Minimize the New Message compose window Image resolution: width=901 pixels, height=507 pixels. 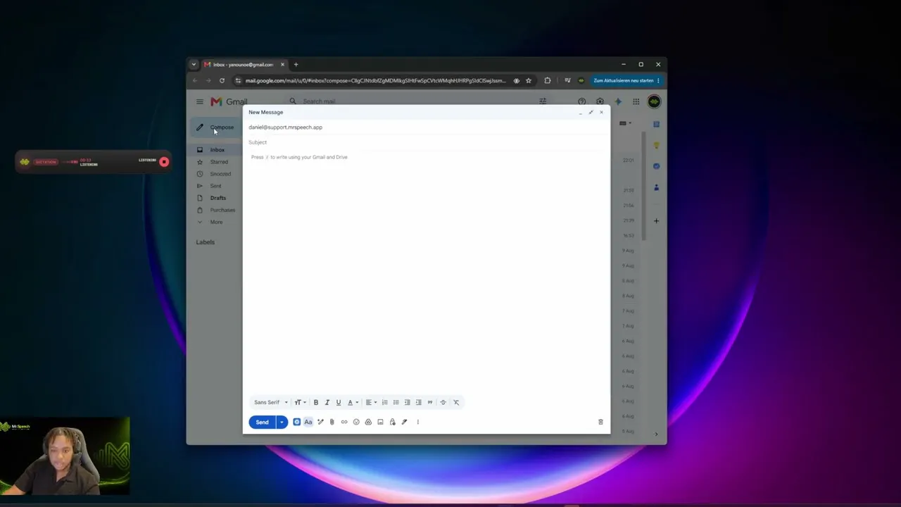(x=580, y=112)
